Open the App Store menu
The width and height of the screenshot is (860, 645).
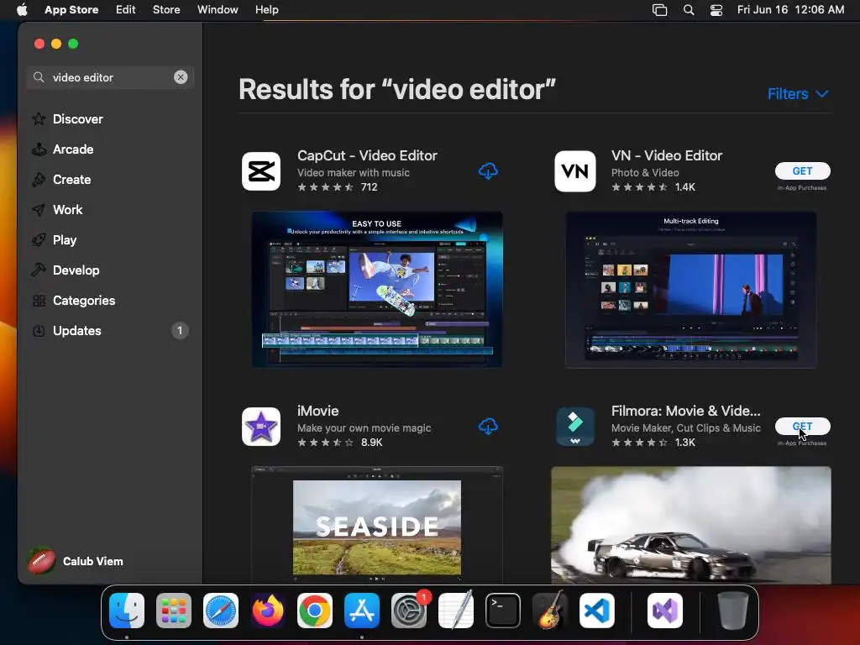71,10
